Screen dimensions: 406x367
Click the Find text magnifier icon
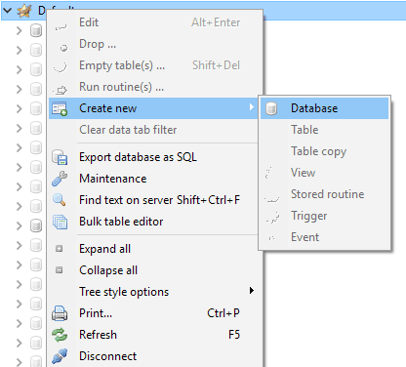(60, 200)
